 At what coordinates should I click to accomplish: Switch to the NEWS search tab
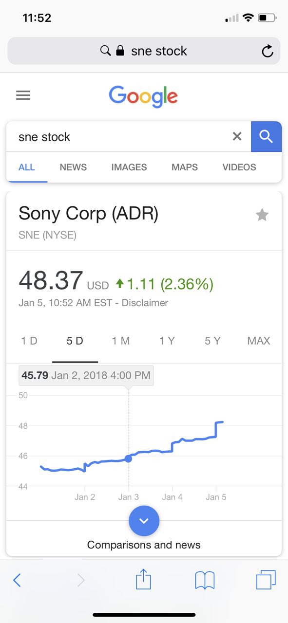[73, 167]
